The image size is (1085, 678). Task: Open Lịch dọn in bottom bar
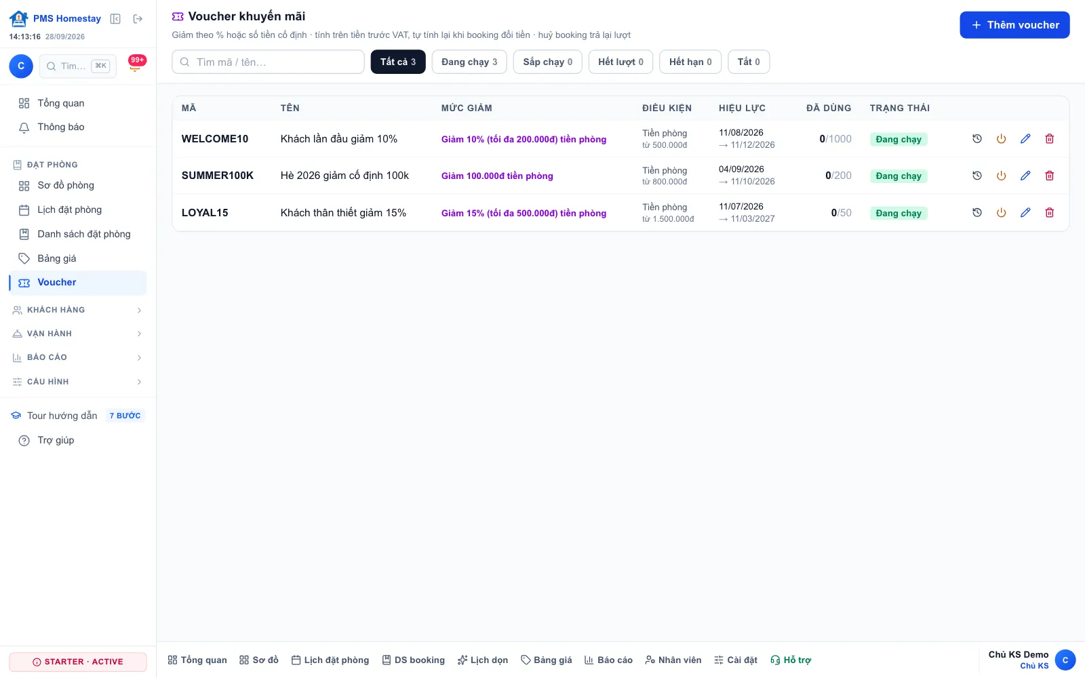pos(483,660)
